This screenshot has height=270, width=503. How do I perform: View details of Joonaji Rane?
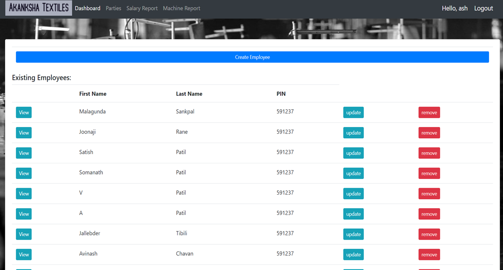23,133
